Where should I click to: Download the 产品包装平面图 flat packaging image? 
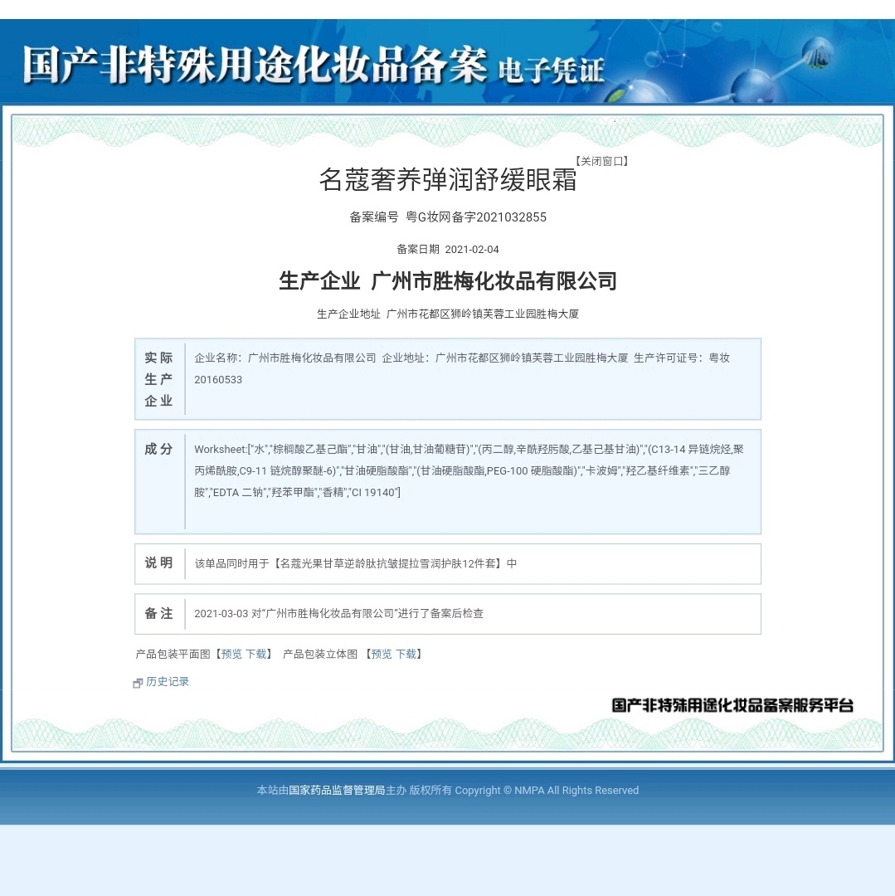point(255,654)
